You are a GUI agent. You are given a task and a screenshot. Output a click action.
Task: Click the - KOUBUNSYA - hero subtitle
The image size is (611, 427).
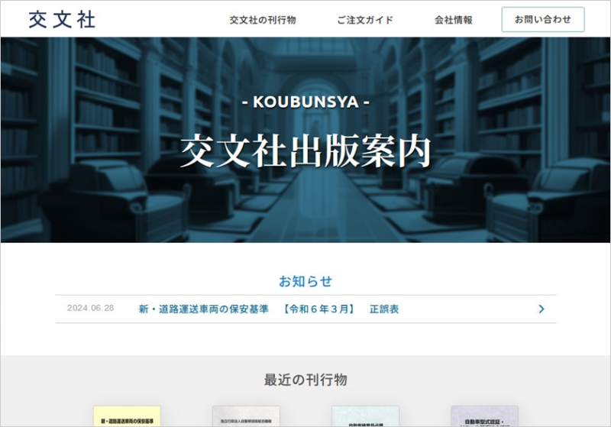tap(305, 102)
